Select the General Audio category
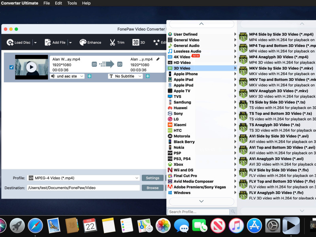 202,45
